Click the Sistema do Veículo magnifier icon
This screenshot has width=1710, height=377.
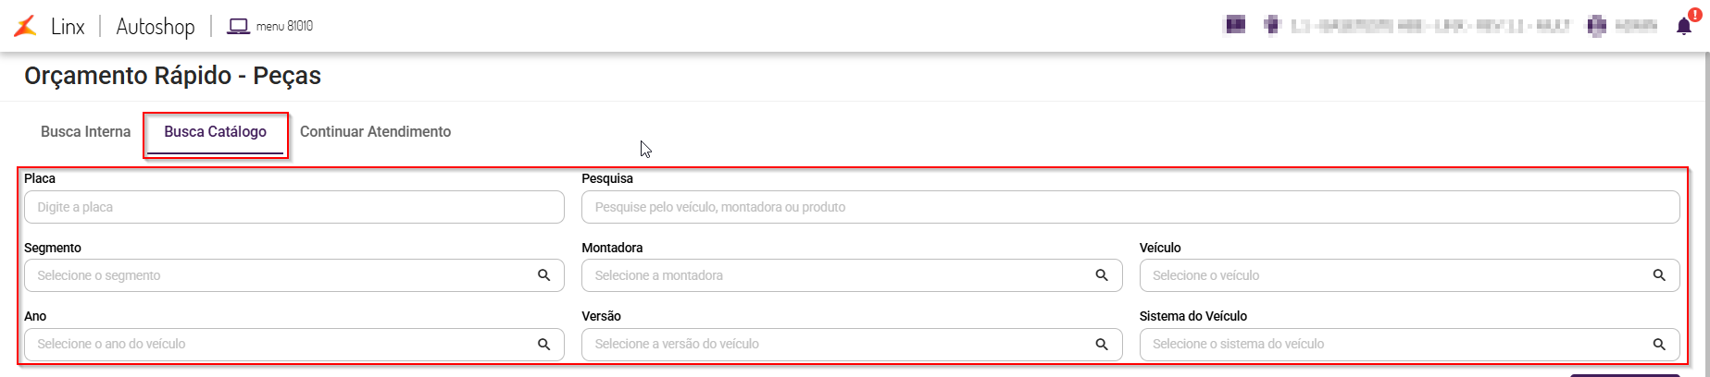(1659, 344)
